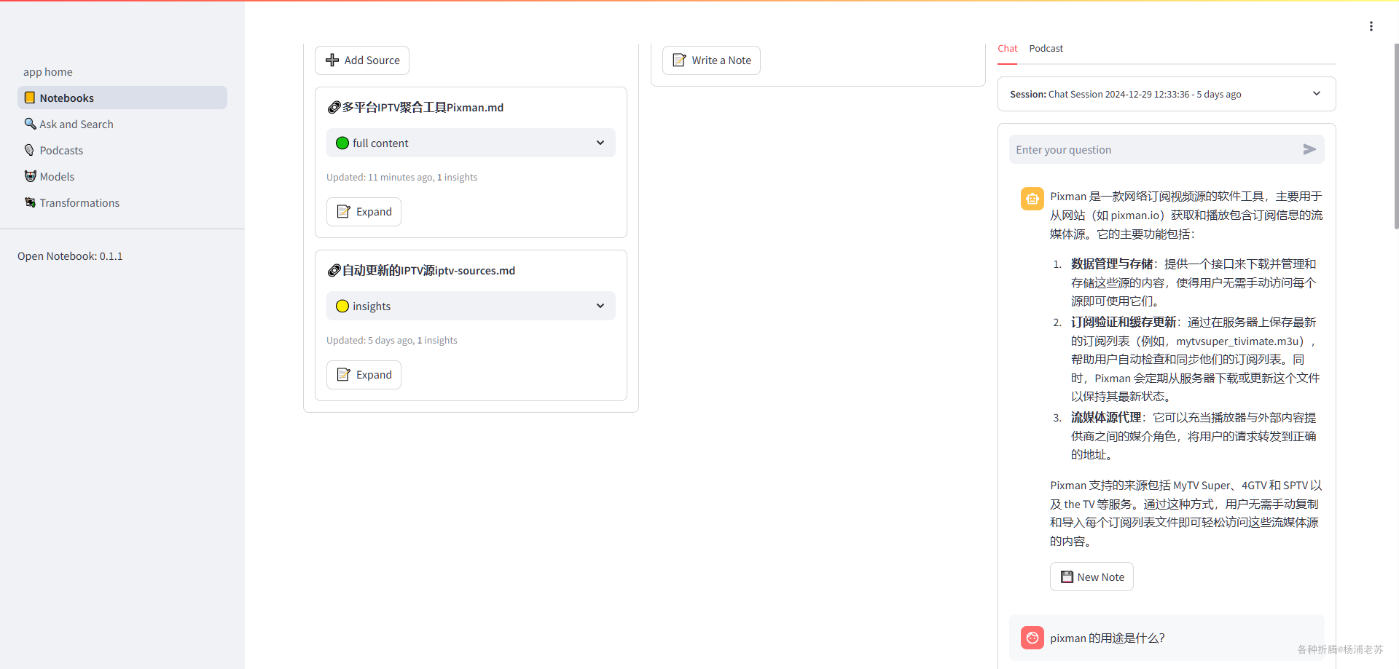Click the 'pixman 的用途是什么?' chat message
Viewport: 1399px width, 669px height.
pyautogui.click(x=1107, y=638)
